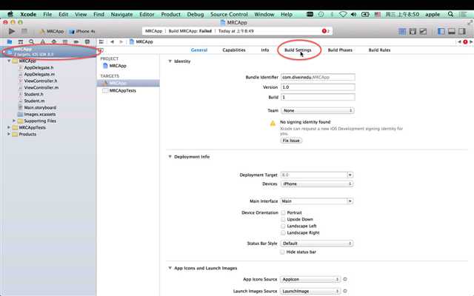474x296 pixels.
Task: Open the Product menu
Action: [x=171, y=14]
